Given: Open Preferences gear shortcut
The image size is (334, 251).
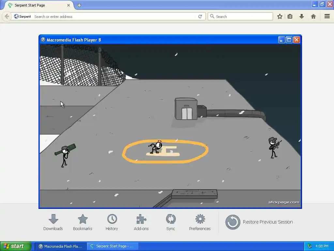Looking at the screenshot, I should click(x=200, y=222).
